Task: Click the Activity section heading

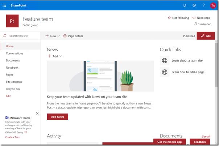Action: [54, 136]
